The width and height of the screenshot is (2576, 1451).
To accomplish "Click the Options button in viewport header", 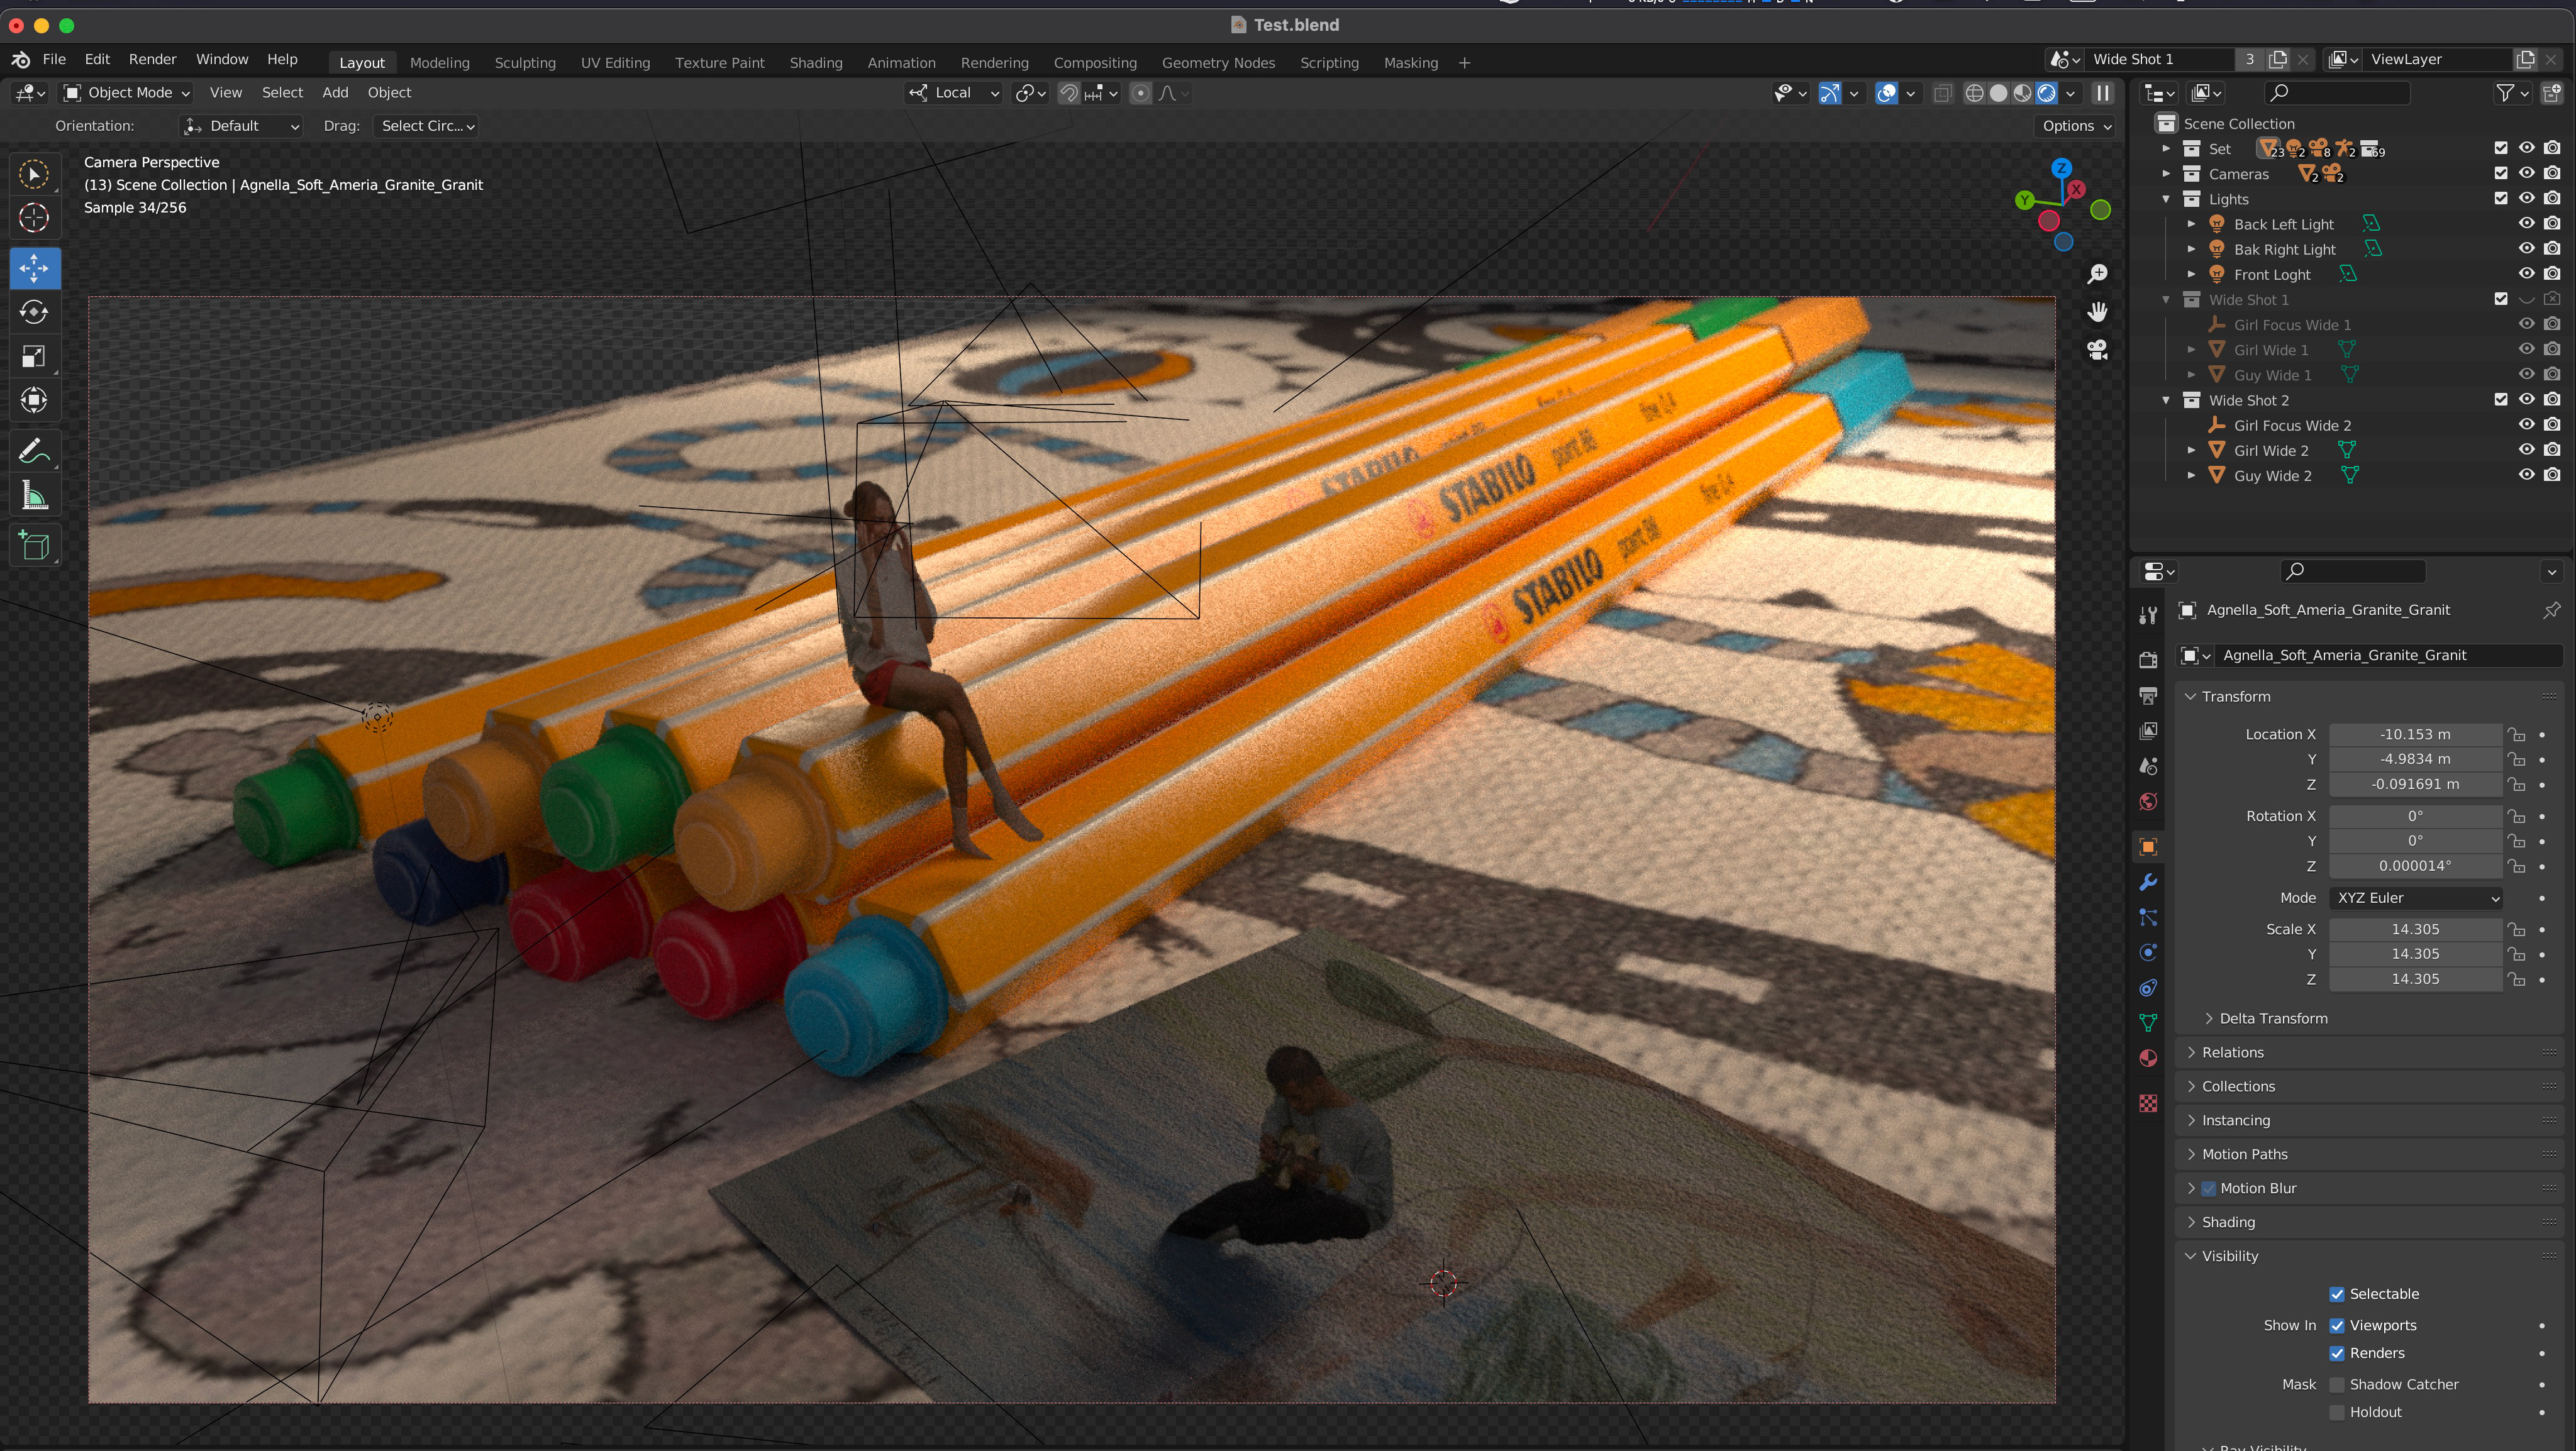I will (x=2076, y=126).
